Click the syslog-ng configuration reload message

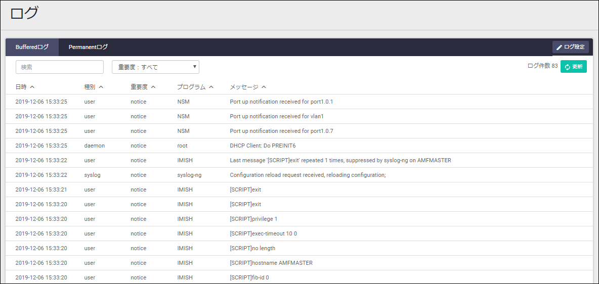click(308, 175)
